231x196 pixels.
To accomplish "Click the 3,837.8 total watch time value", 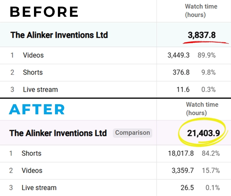I will [x=202, y=35].
